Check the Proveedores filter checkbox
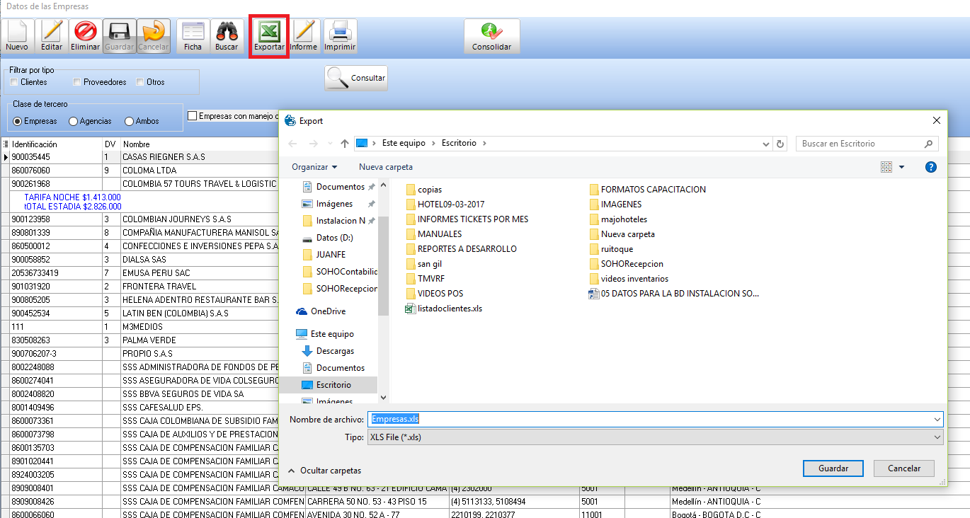This screenshot has height=518, width=970. [x=77, y=82]
